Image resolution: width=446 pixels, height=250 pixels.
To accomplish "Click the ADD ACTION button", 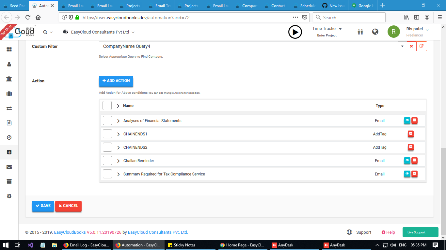I will (116, 81).
